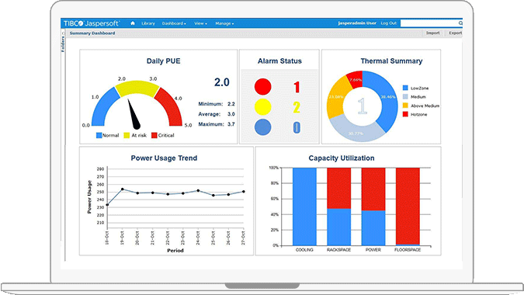Click the Critical gauge legend swatch
524x295 pixels.
(x=154, y=135)
